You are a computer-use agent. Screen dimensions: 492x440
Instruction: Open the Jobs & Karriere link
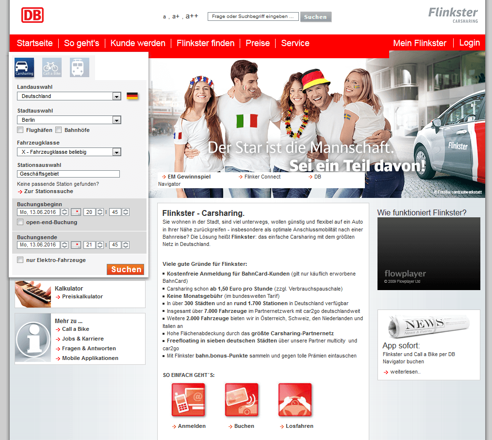pos(83,339)
